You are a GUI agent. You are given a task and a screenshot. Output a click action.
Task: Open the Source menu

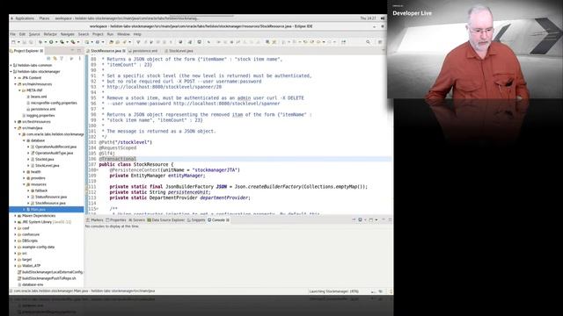34,34
